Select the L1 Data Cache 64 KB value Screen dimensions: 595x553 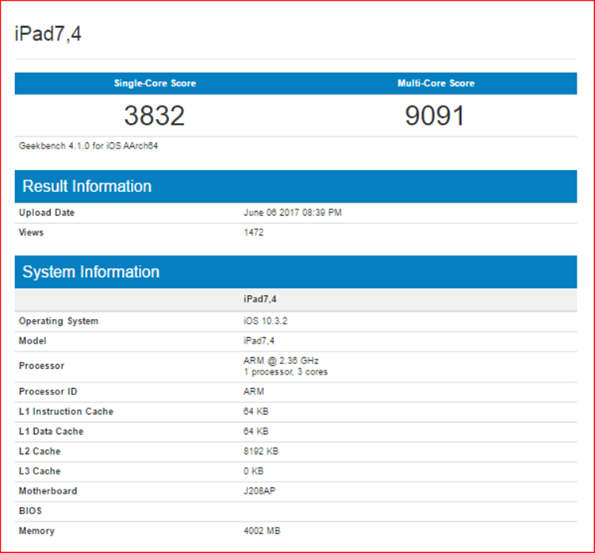pos(255,432)
